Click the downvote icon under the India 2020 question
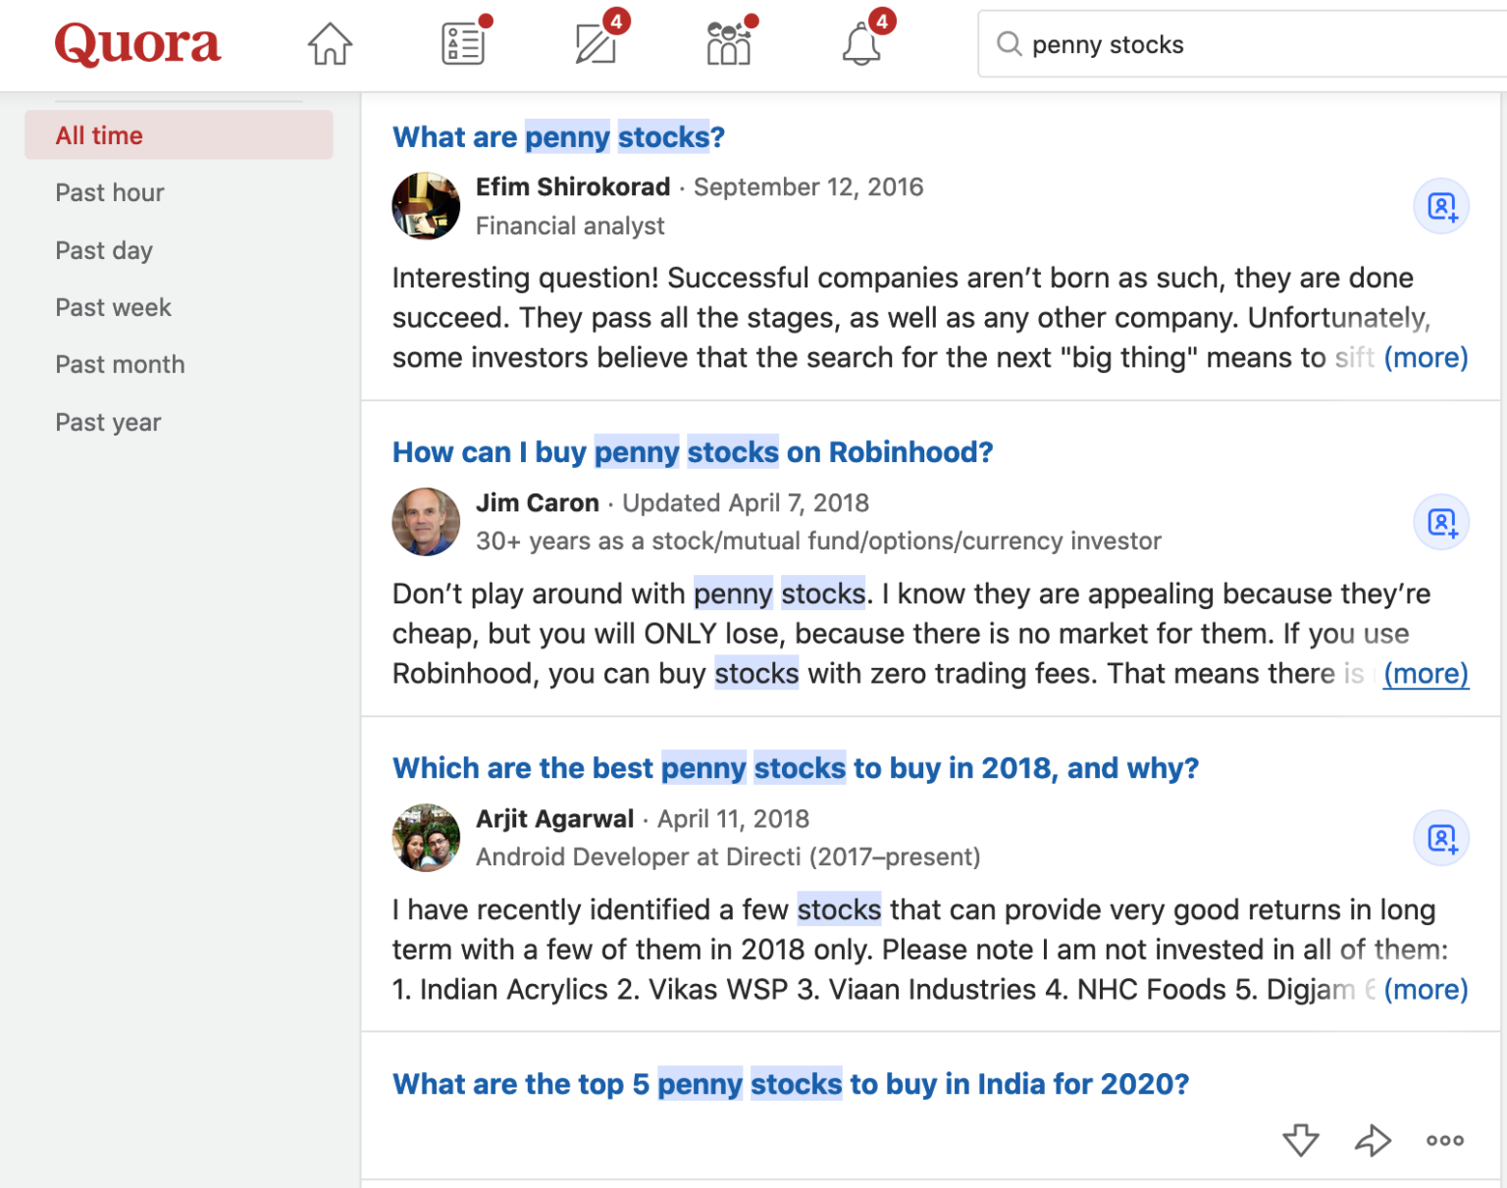The height and width of the screenshot is (1188, 1507). [1301, 1140]
